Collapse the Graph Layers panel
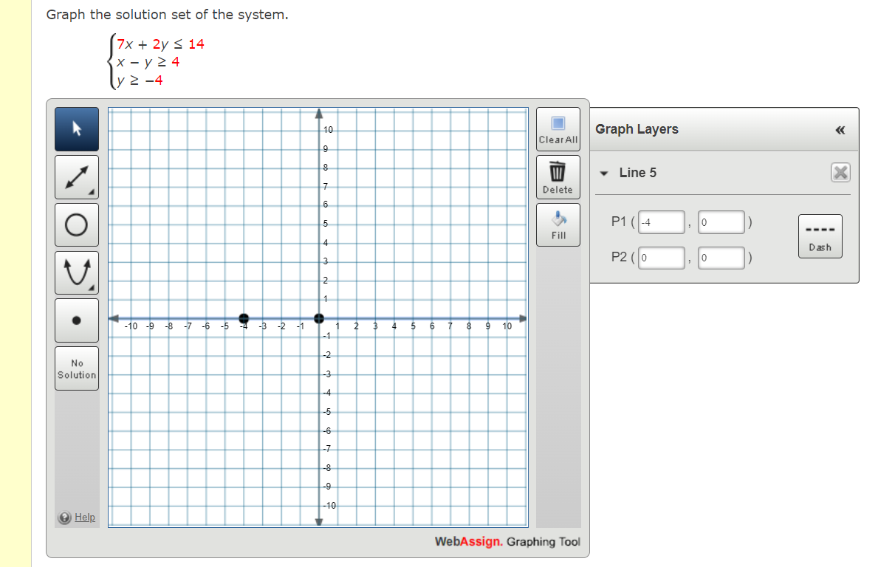Viewport: 878px width, 567px height. (x=840, y=130)
